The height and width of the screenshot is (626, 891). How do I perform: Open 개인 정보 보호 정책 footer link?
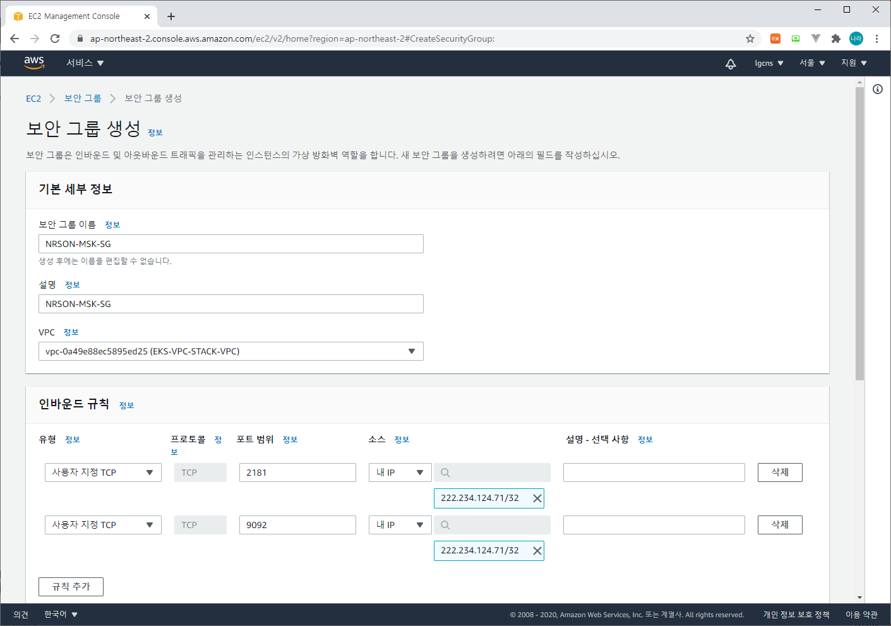796,615
